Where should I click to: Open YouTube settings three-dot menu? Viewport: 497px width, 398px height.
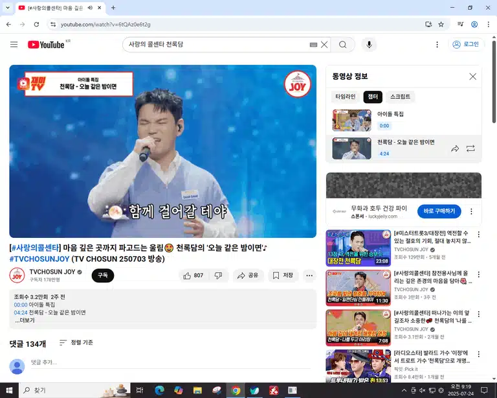click(437, 45)
